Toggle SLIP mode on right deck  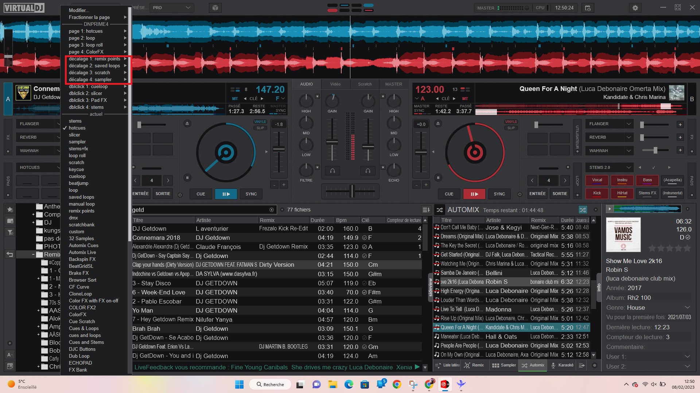pos(511,128)
